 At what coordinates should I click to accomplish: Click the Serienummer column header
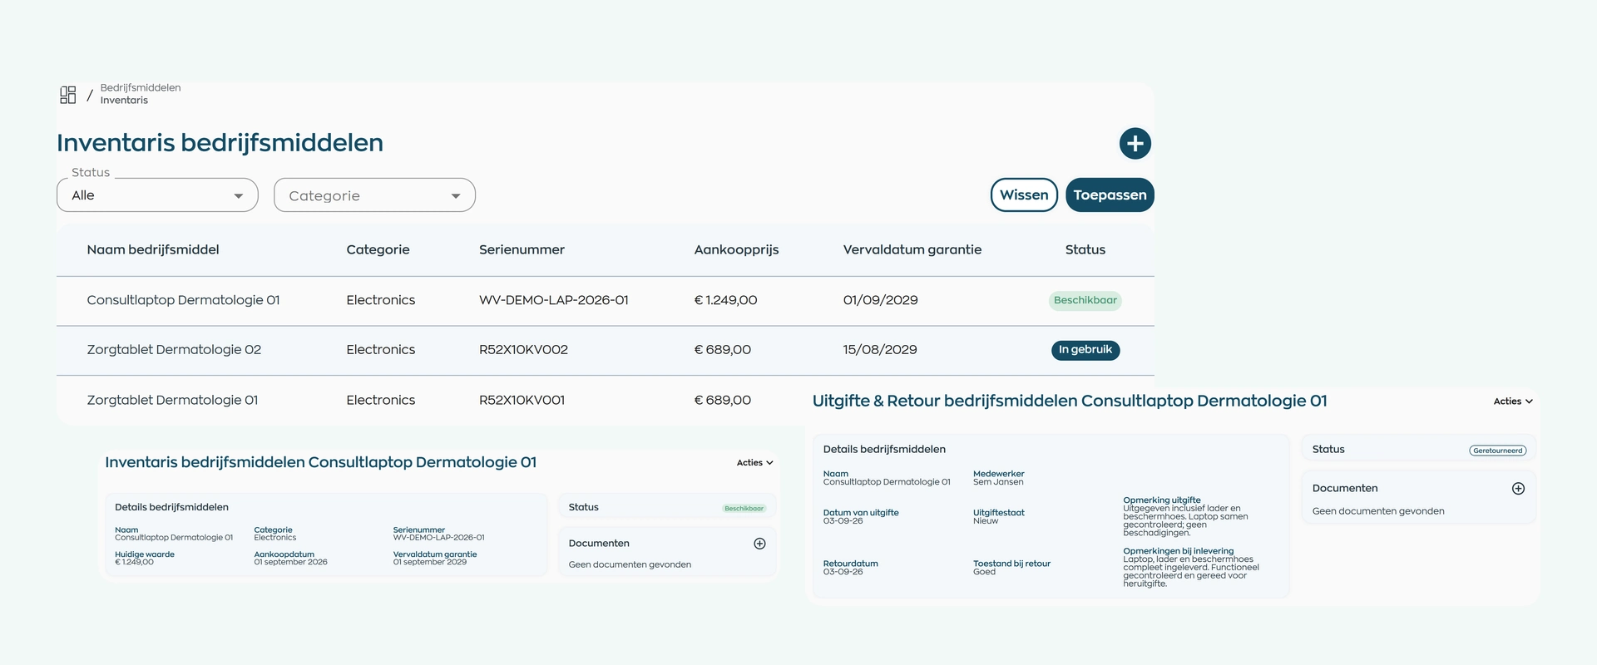coord(522,249)
